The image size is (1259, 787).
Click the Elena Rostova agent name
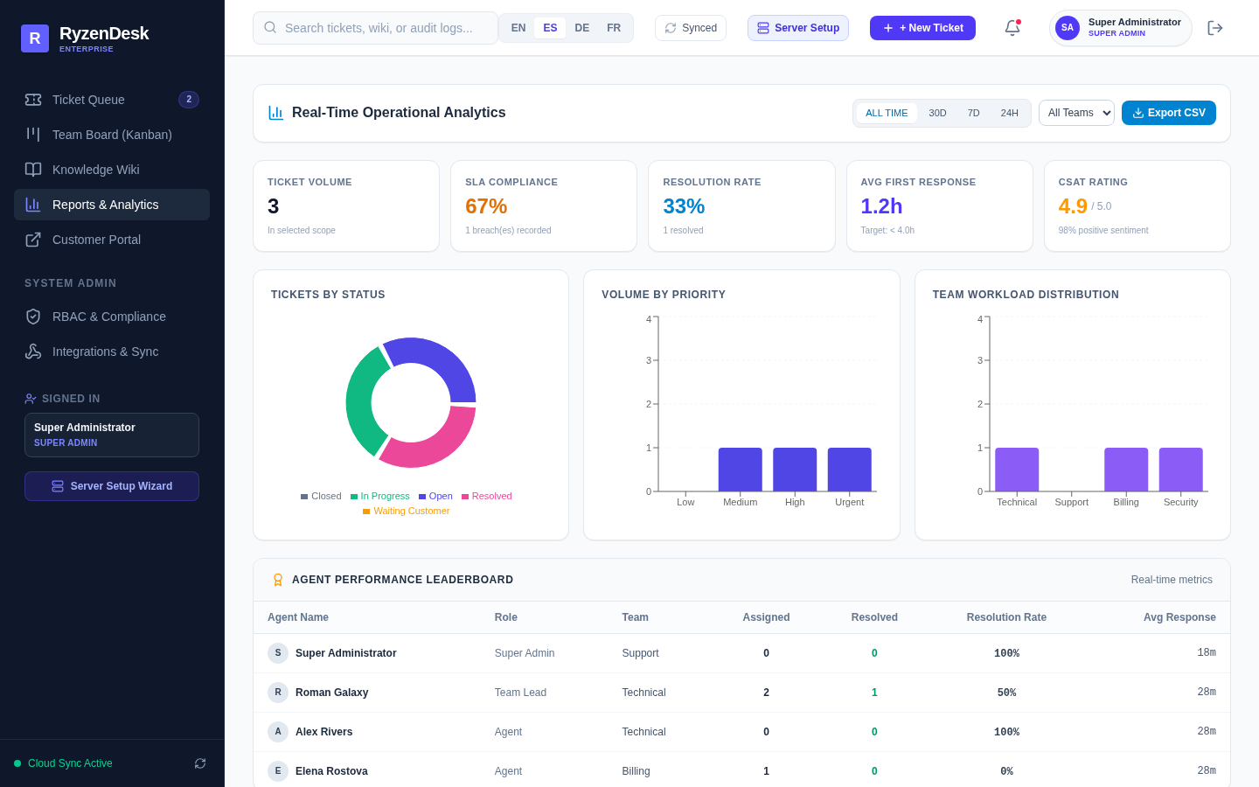click(x=331, y=771)
